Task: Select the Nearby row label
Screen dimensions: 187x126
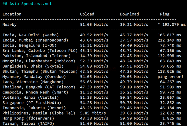Action: 10,25
